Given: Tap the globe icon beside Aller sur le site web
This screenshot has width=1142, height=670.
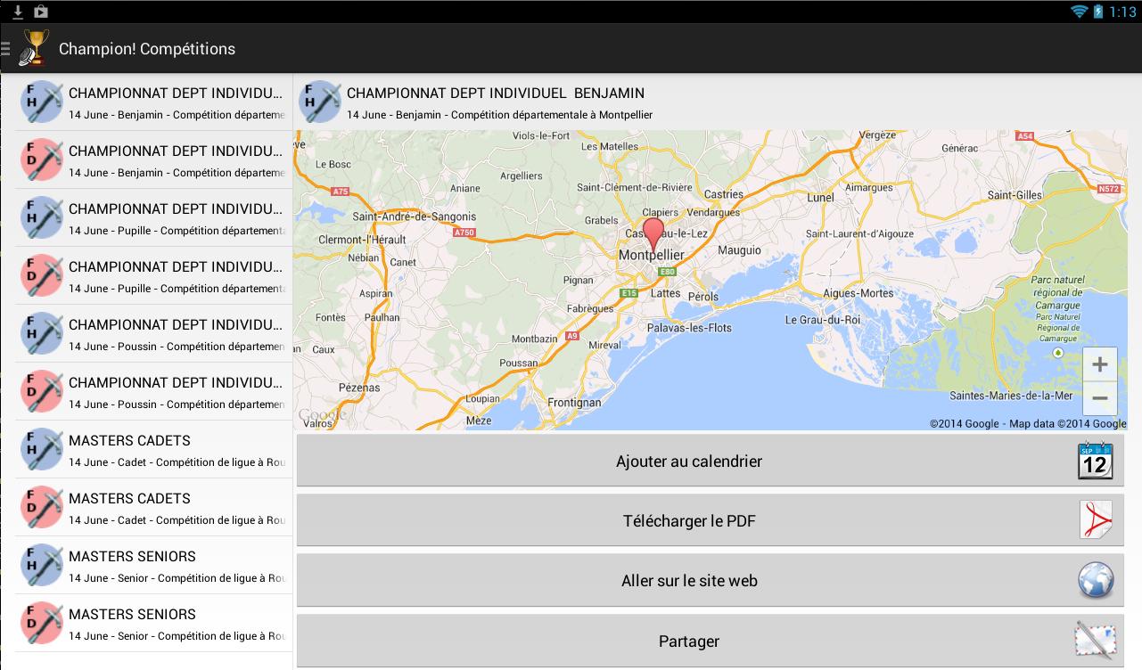Looking at the screenshot, I should click(x=1096, y=580).
